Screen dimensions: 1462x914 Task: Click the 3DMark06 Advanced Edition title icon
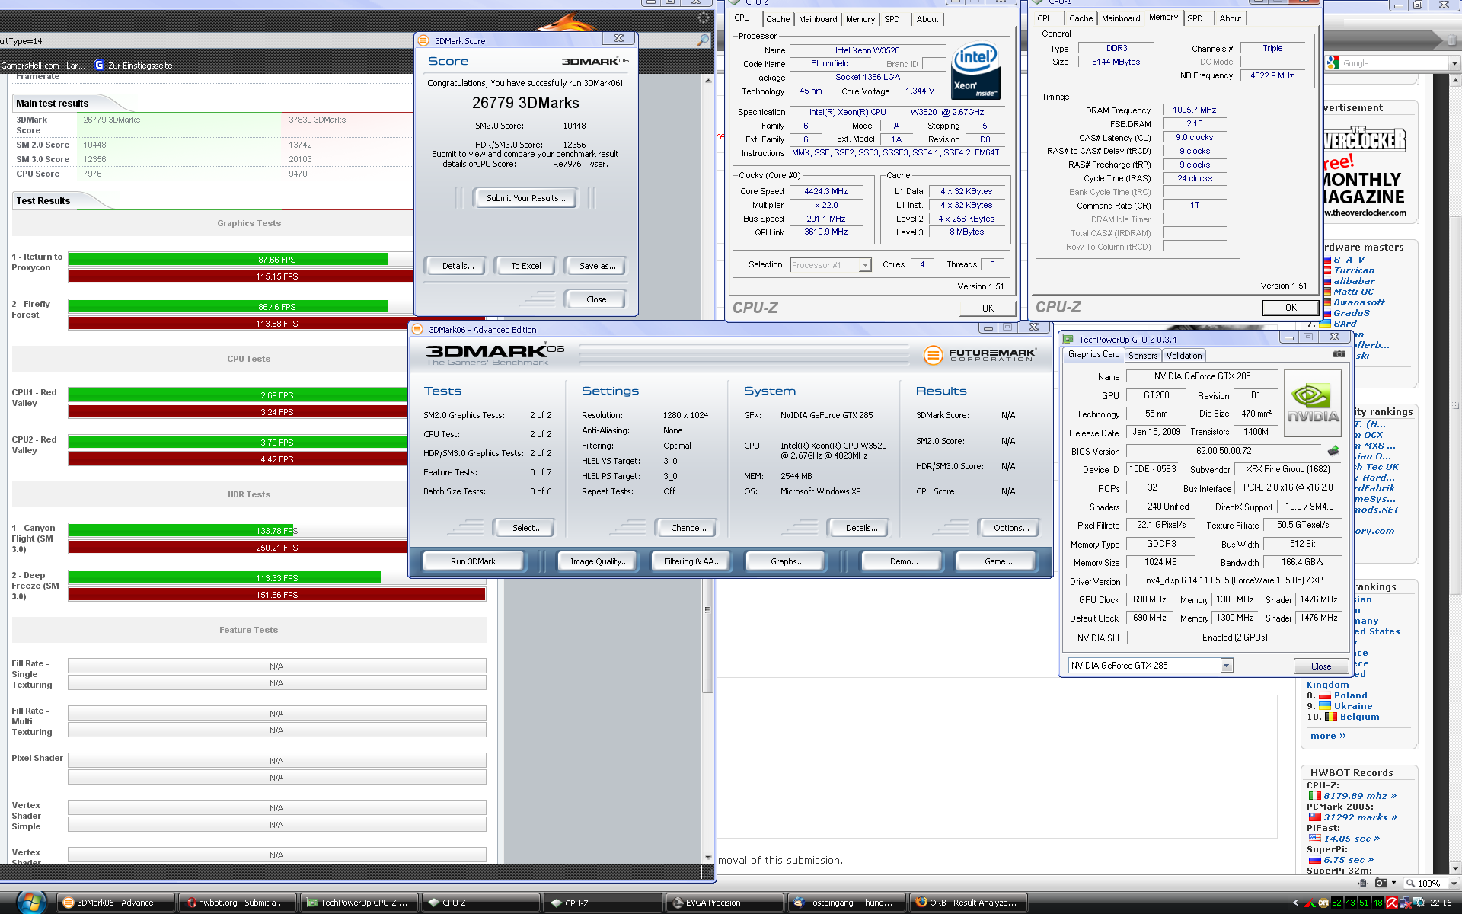tap(417, 329)
